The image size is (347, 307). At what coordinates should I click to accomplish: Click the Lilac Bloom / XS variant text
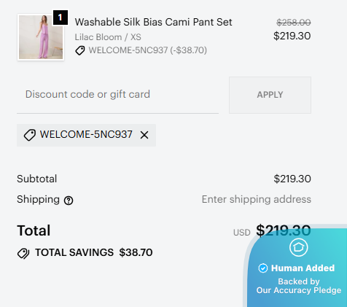108,37
